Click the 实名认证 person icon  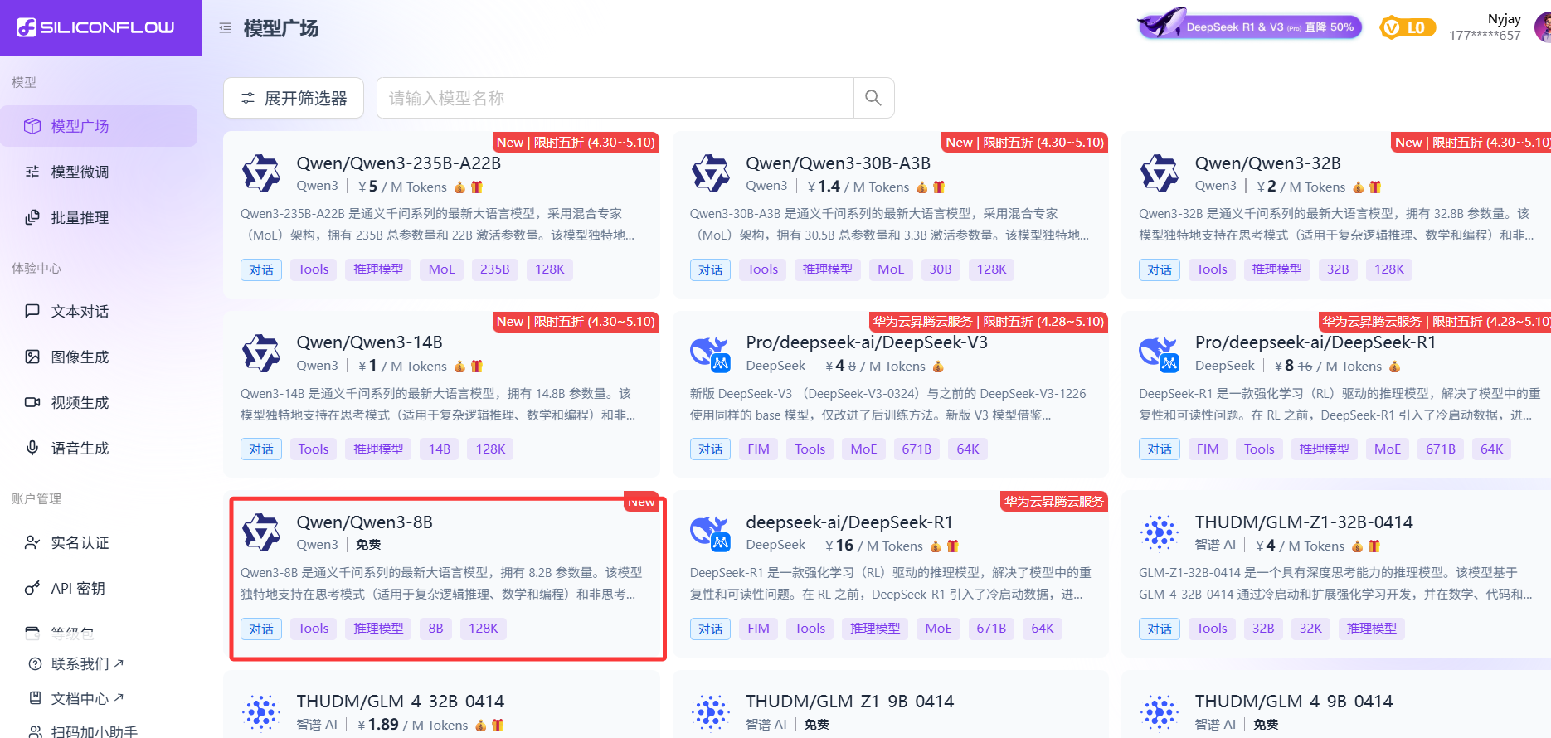pyautogui.click(x=32, y=542)
